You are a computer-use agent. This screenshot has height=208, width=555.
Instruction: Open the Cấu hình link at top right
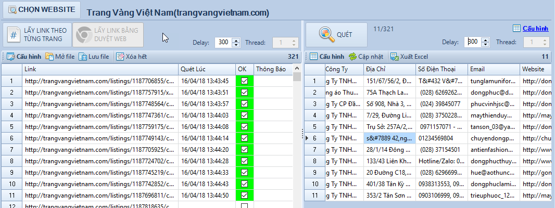click(x=531, y=29)
